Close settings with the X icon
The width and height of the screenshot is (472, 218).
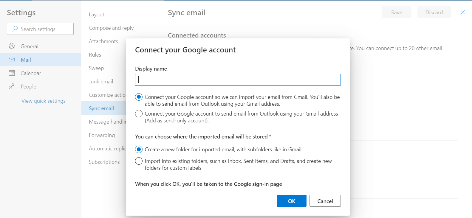[462, 12]
